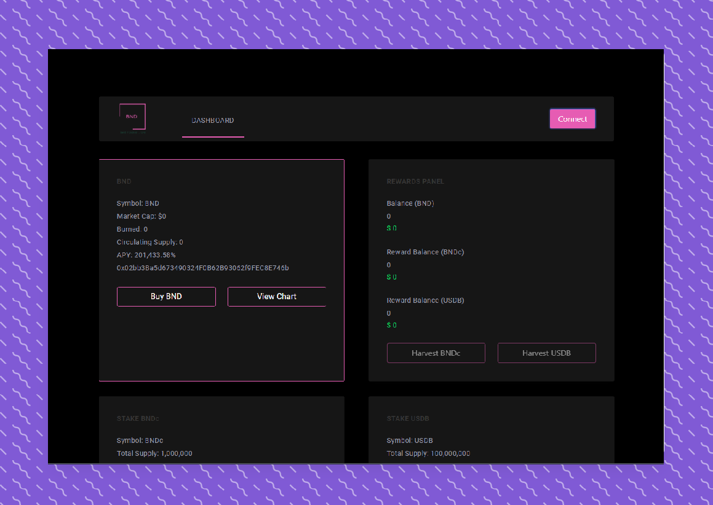
Task: Click the STAKE BNDc heading
Action: pyautogui.click(x=138, y=419)
